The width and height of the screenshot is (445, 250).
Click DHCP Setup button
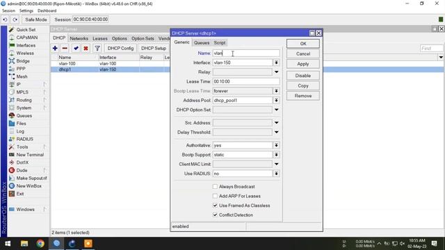(154, 48)
